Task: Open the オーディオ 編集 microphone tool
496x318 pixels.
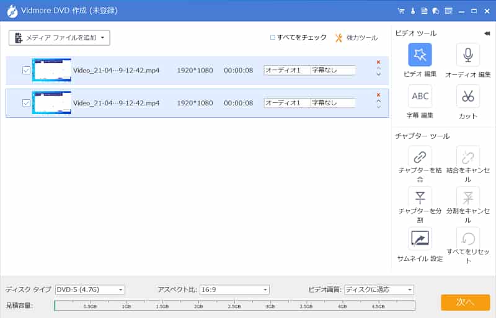Action: [x=468, y=55]
